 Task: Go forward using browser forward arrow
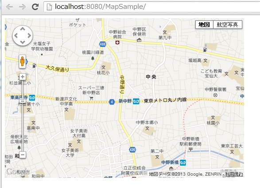tap(22, 7)
